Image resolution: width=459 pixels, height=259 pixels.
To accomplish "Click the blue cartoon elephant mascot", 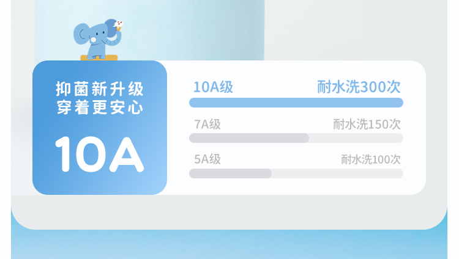I will tap(93, 41).
